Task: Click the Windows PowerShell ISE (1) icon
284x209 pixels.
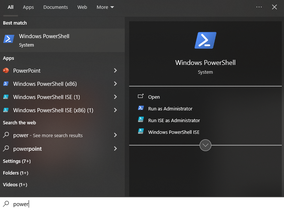Action: [x=6, y=97]
